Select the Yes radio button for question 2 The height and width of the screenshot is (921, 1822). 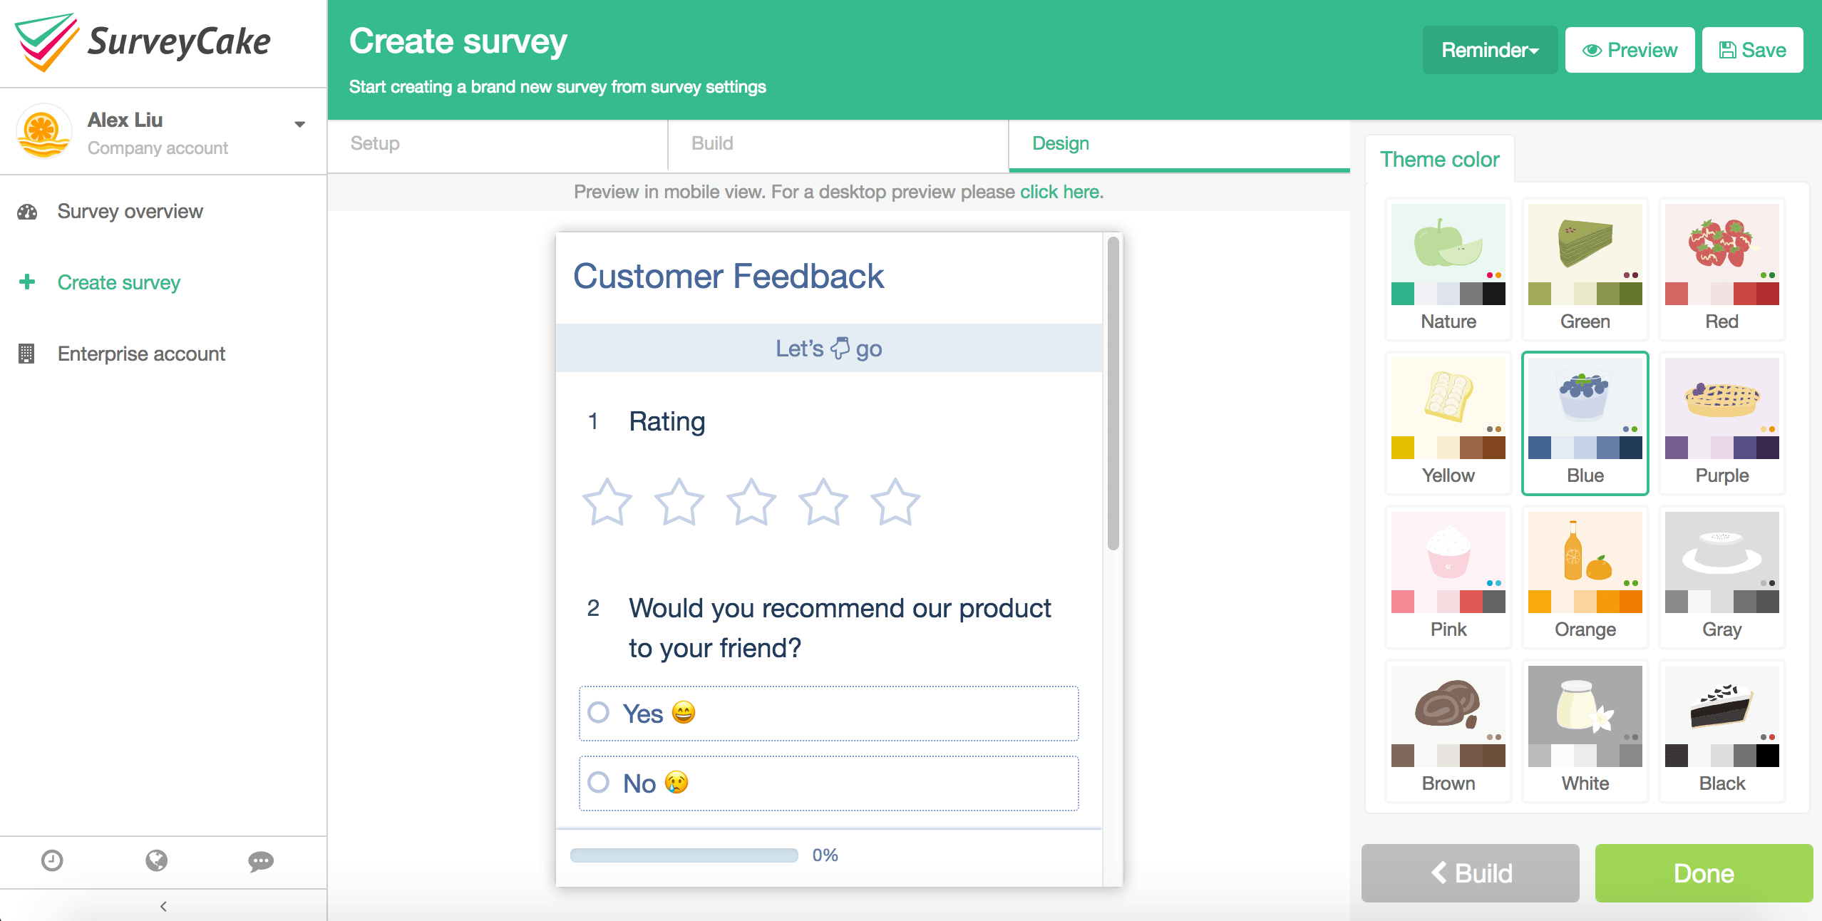pos(599,713)
